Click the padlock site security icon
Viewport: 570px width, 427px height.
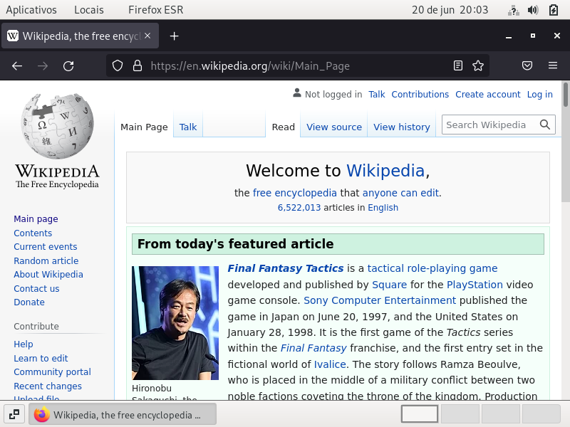[138, 65]
